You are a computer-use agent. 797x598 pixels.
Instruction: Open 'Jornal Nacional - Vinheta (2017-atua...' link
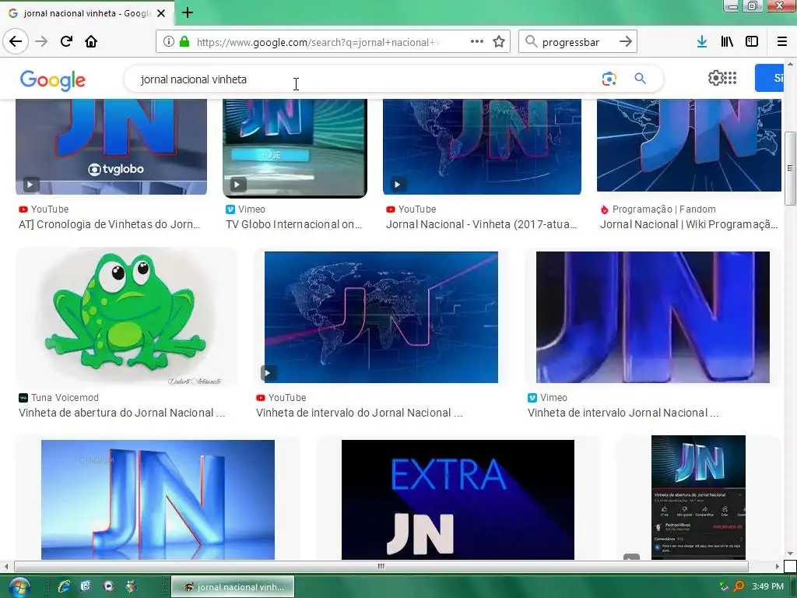tap(481, 224)
